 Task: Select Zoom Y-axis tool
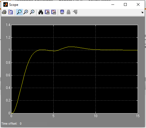click(32, 12)
